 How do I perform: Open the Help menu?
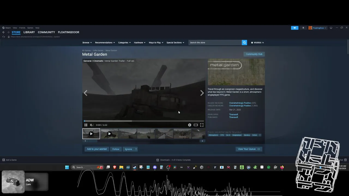[x=37, y=28]
